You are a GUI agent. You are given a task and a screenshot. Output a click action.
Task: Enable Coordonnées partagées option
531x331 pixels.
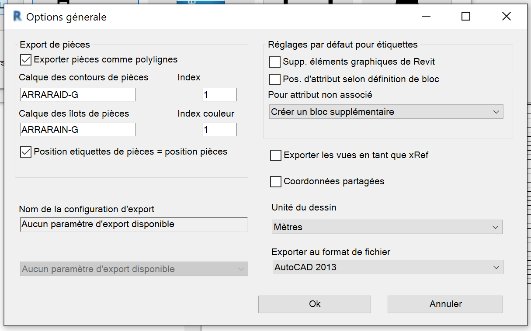click(x=276, y=182)
